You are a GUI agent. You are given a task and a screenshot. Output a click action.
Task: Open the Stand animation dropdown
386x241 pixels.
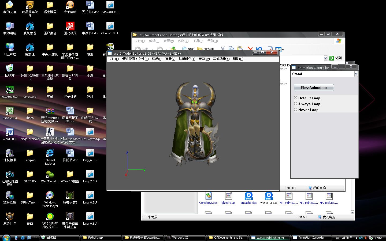(356, 74)
